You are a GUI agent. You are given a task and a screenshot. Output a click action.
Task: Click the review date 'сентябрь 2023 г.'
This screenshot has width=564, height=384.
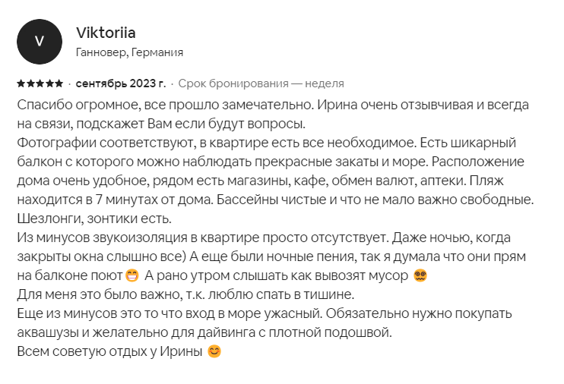click(121, 83)
